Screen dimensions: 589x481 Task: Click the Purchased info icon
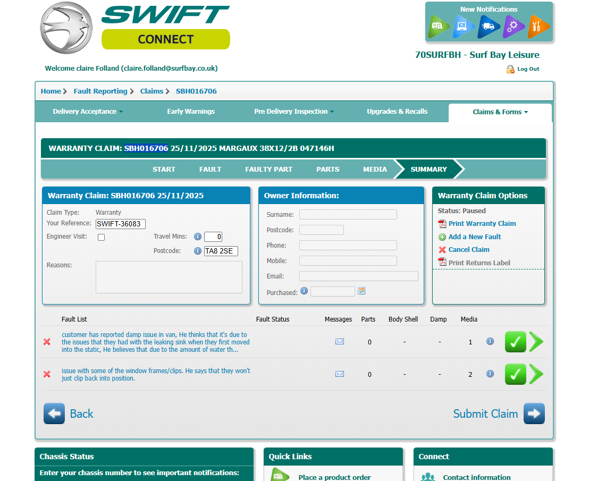(304, 291)
